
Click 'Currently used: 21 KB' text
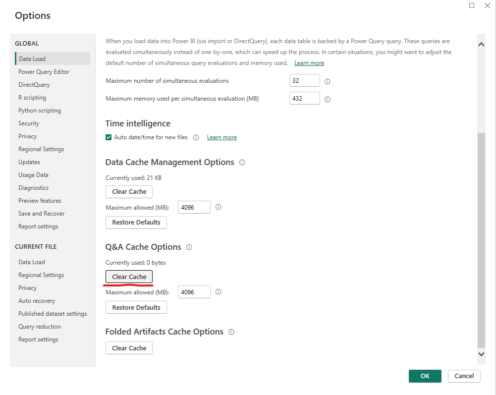(133, 178)
